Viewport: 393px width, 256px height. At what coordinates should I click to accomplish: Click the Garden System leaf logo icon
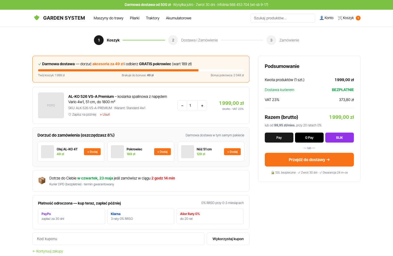pos(37,18)
